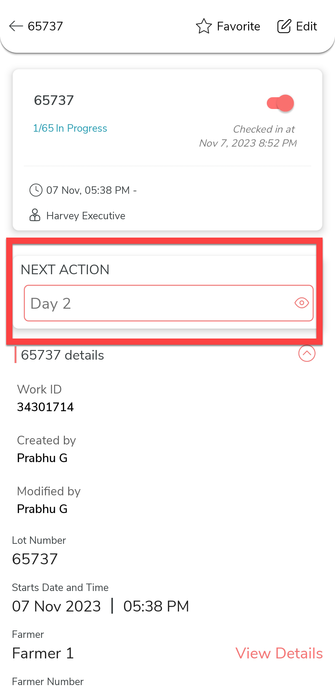Viewport: 335px width, 691px height.
Task: Click the eye icon in Day 2 field
Action: click(301, 303)
